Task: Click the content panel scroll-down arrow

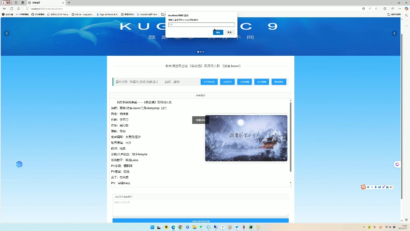Action: pos(291,183)
